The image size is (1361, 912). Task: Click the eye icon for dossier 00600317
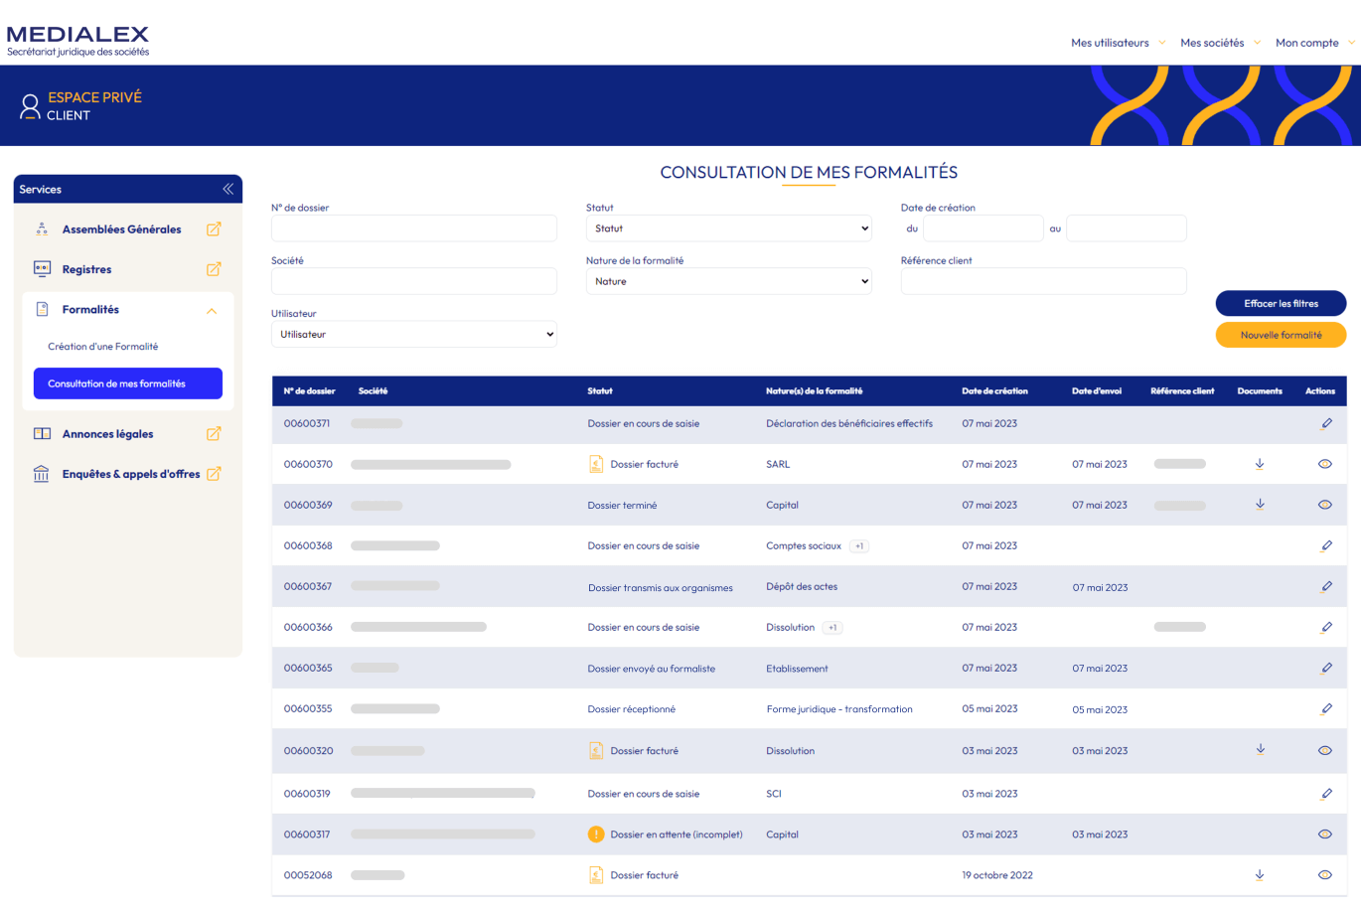pyautogui.click(x=1325, y=835)
